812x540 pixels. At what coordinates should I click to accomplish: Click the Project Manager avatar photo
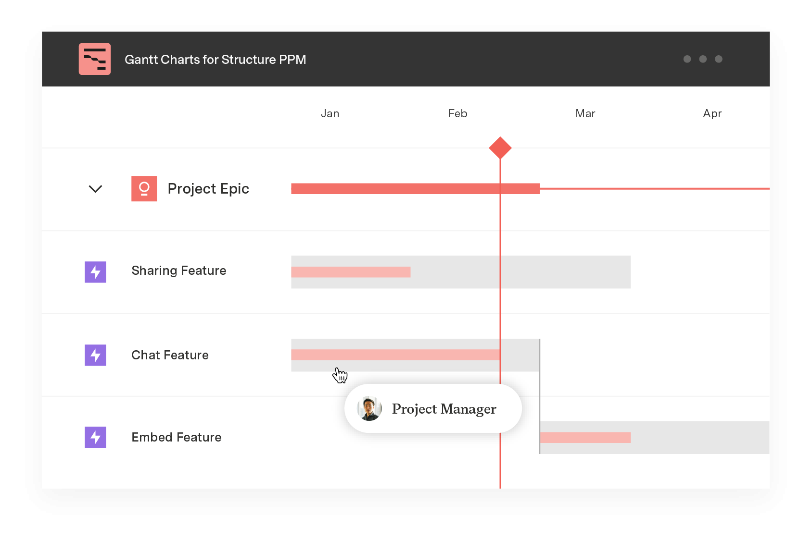point(369,409)
